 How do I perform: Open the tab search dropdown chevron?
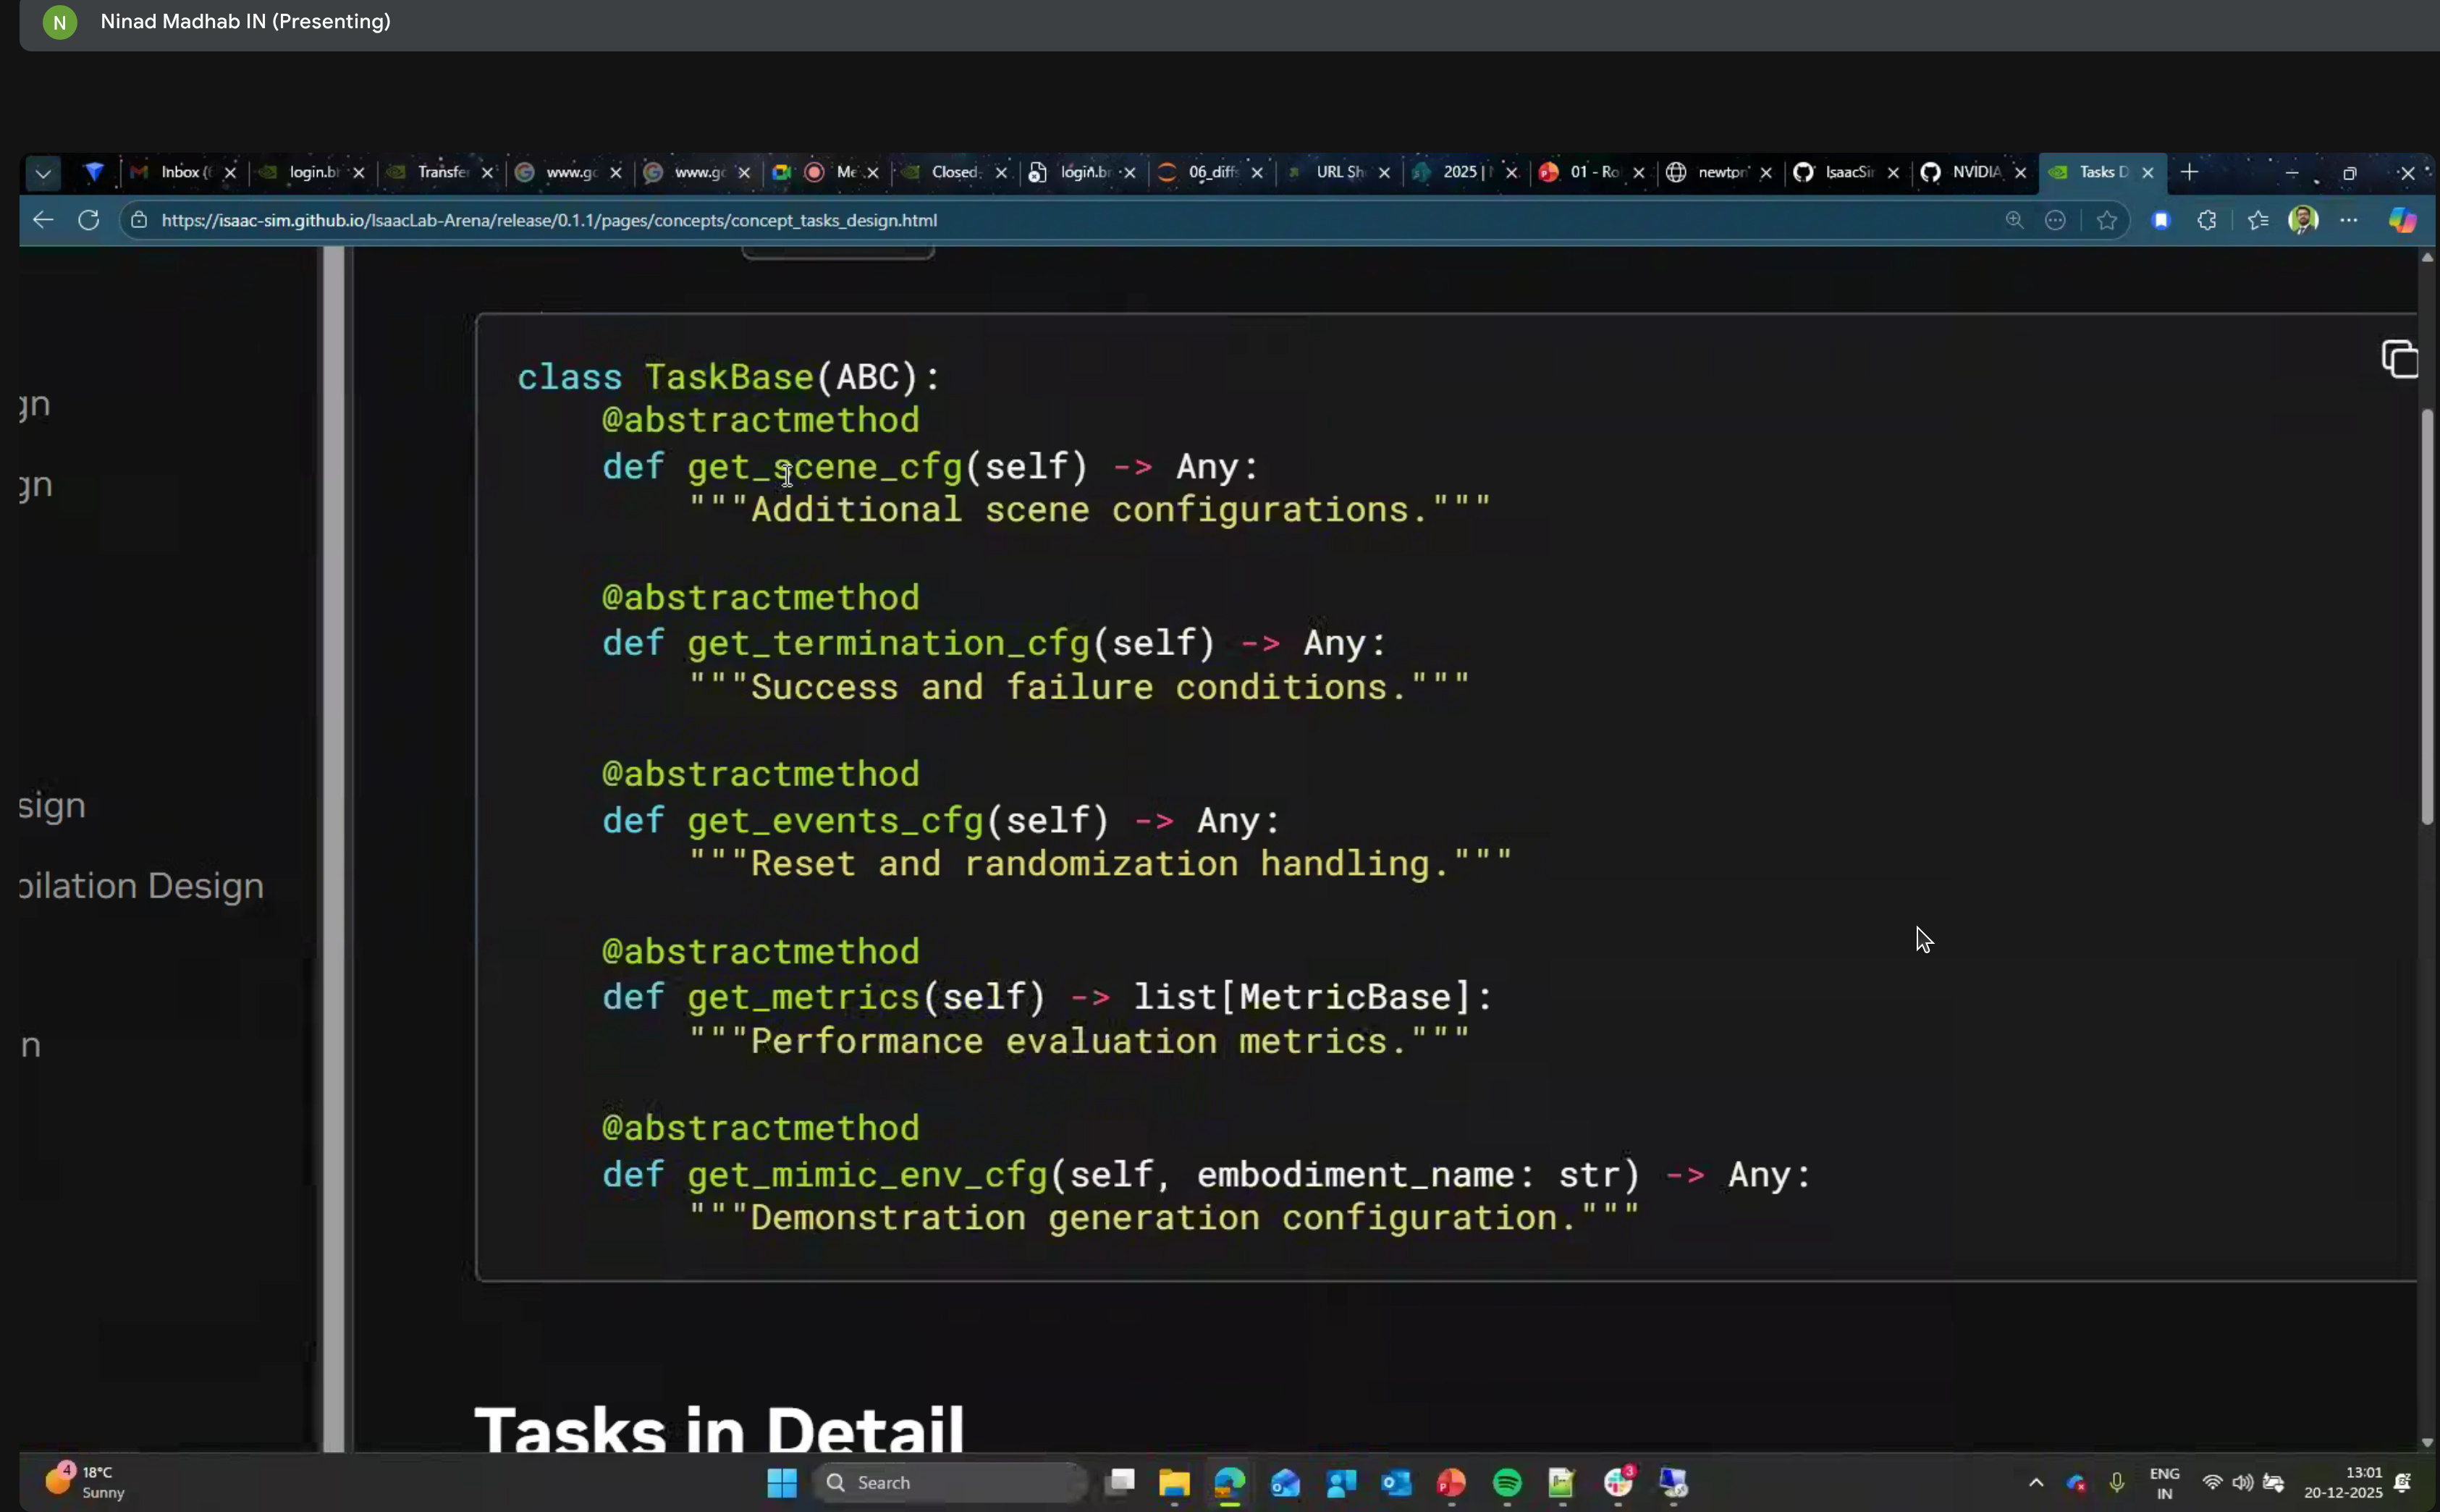coord(43,172)
